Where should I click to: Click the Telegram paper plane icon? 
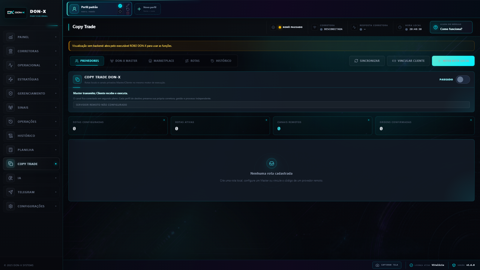pyautogui.click(x=10, y=192)
